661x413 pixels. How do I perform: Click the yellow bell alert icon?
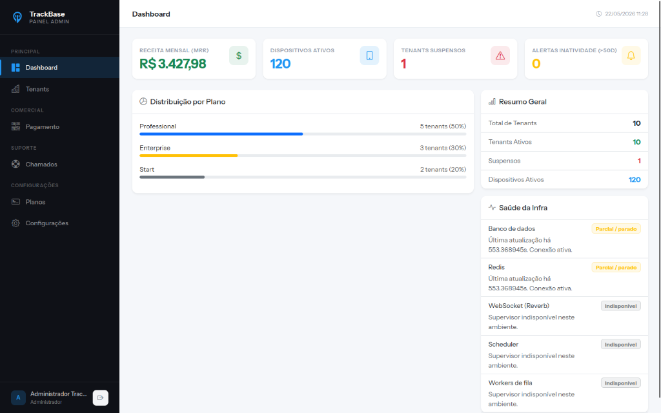[x=631, y=55]
